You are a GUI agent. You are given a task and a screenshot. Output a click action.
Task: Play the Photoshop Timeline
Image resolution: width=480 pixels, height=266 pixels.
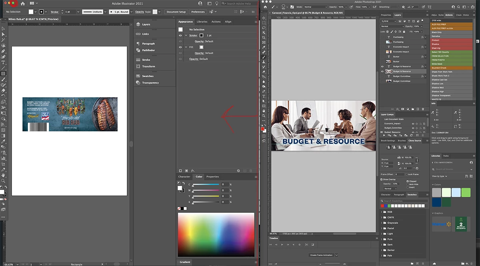pyautogui.click(x=282, y=244)
